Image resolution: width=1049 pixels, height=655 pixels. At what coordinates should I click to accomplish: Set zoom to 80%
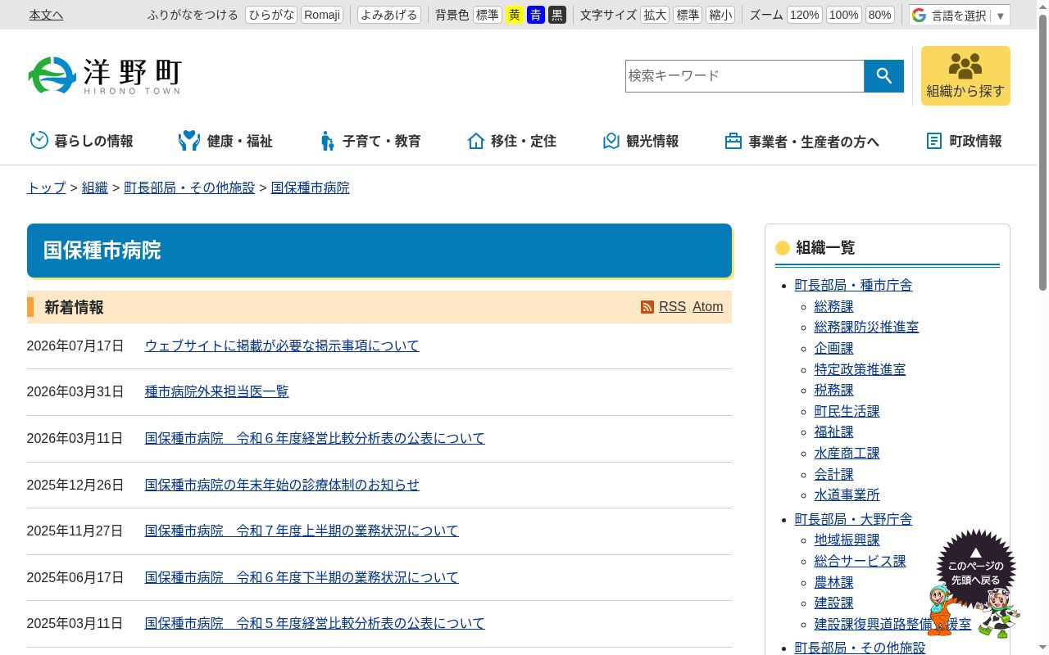click(879, 15)
